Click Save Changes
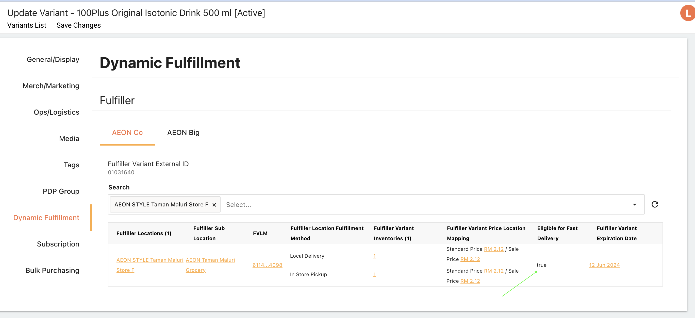This screenshot has width=695, height=318. (78, 25)
